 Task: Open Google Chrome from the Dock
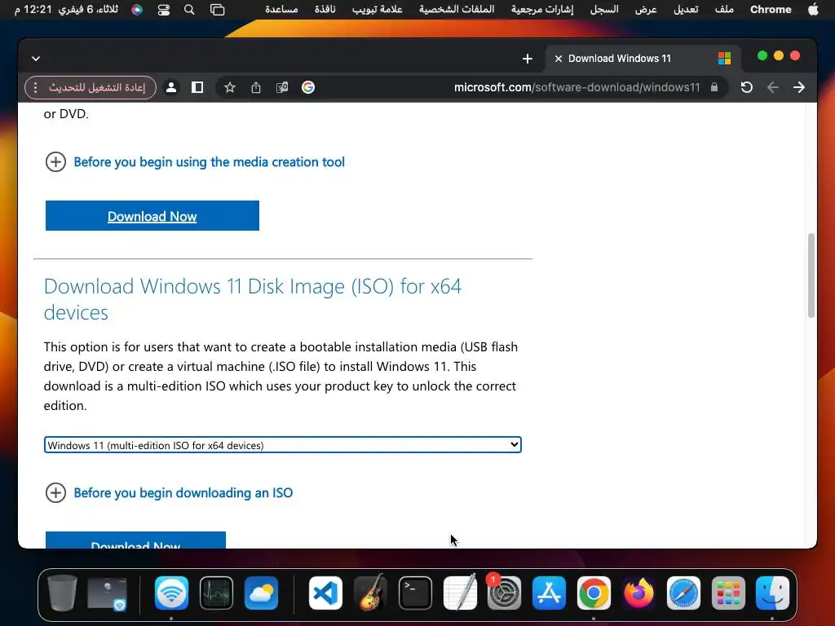click(594, 593)
